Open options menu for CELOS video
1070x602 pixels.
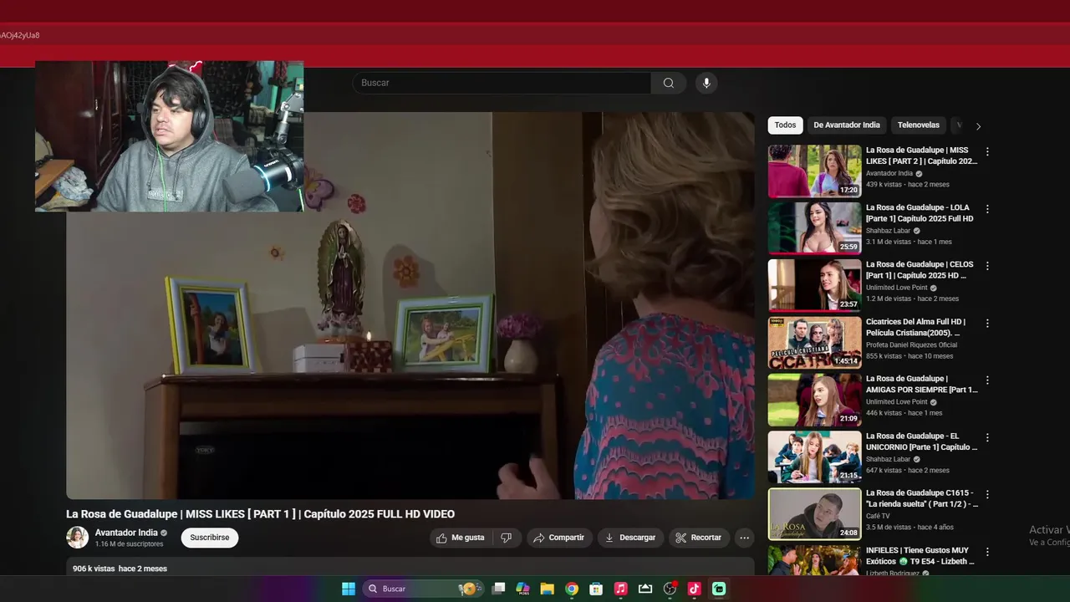click(x=987, y=266)
